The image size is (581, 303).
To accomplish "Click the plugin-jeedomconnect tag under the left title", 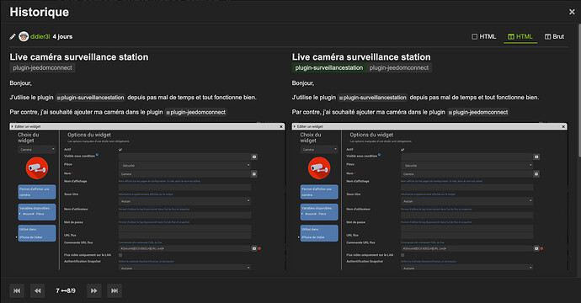I will pos(42,68).
